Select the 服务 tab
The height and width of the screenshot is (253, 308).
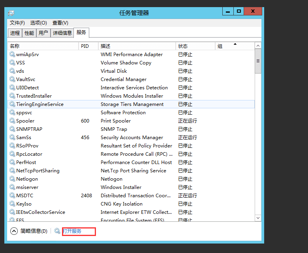[81, 32]
